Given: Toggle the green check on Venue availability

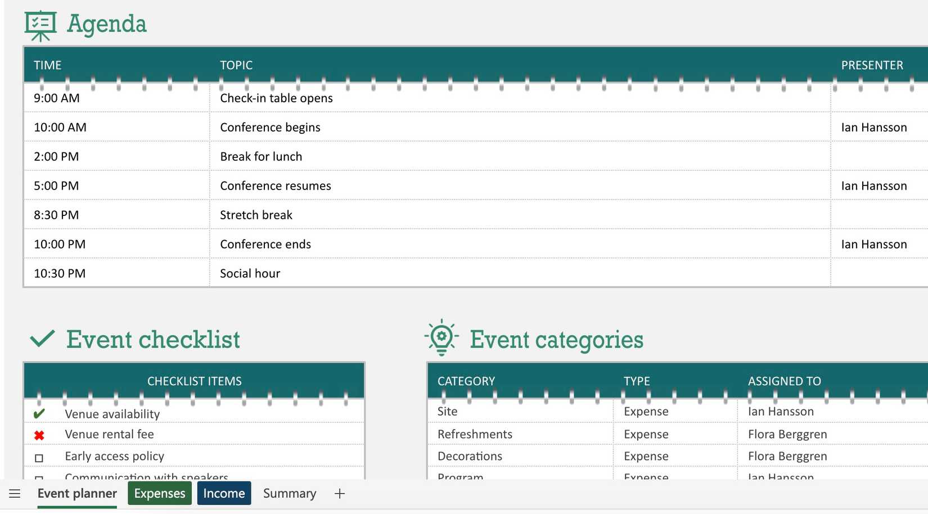Looking at the screenshot, I should click(39, 413).
